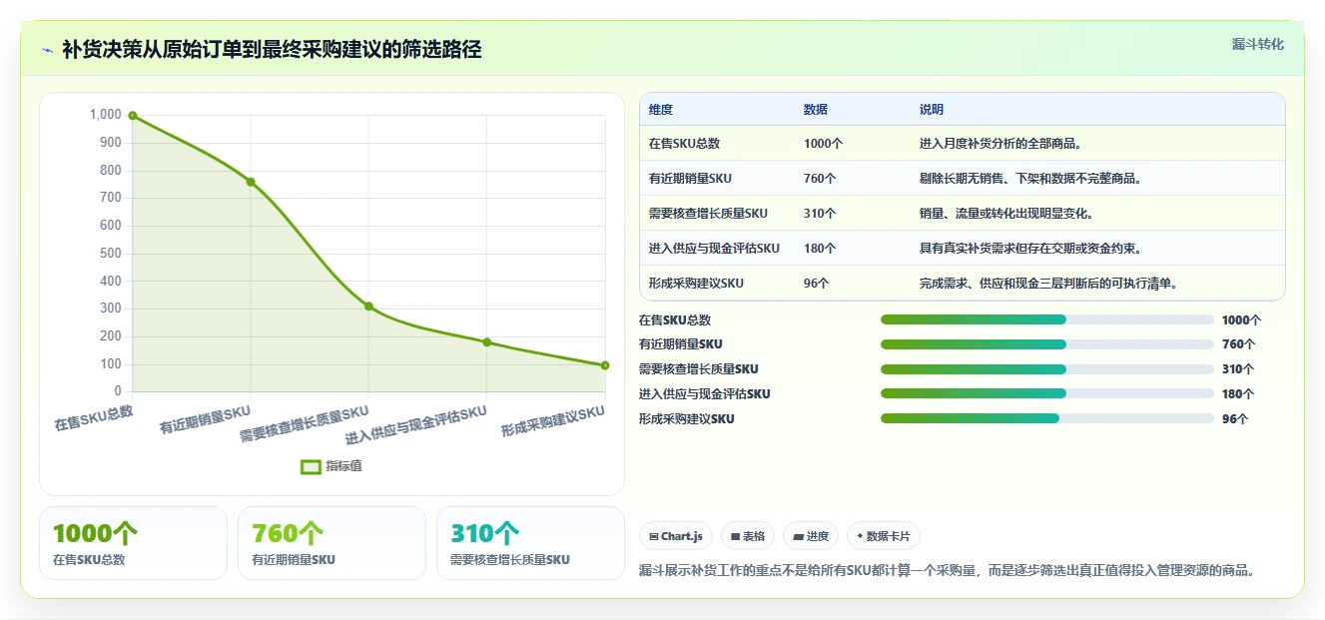This screenshot has height=620, width=1325.
Task: Click the chart point for 形成采购建议SKU
Action: click(x=605, y=365)
